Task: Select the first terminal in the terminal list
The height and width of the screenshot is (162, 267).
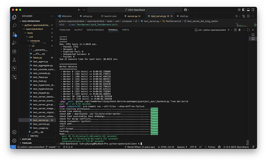Action: click(253, 35)
